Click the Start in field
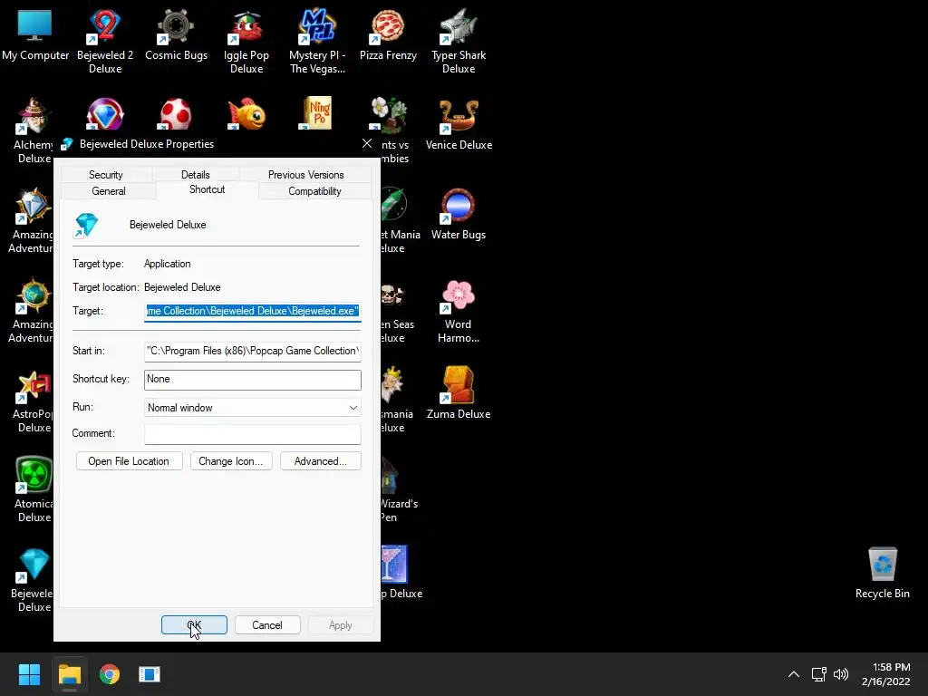The width and height of the screenshot is (928, 696). pos(252,351)
